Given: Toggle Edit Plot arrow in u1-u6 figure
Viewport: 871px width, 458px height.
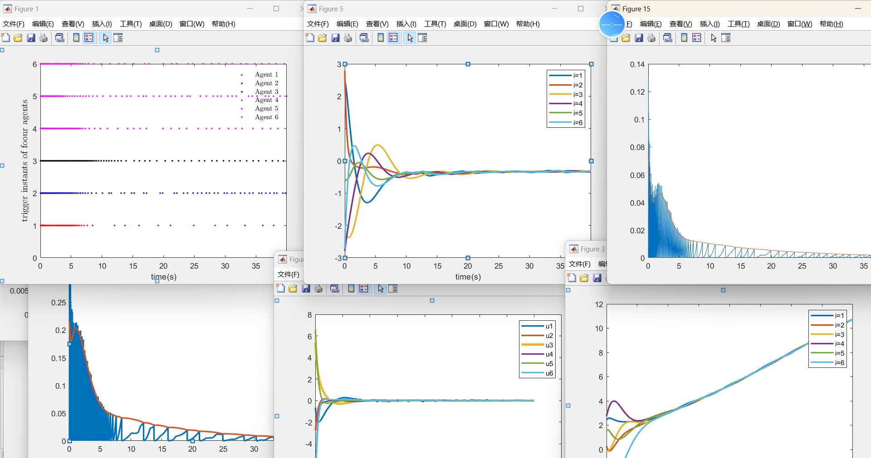Looking at the screenshot, I should (x=381, y=288).
